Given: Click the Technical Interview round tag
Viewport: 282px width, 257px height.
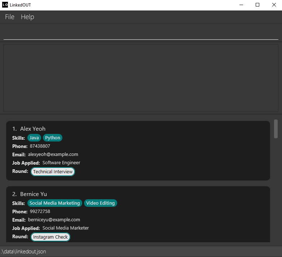Looking at the screenshot, I should pyautogui.click(x=53, y=171).
